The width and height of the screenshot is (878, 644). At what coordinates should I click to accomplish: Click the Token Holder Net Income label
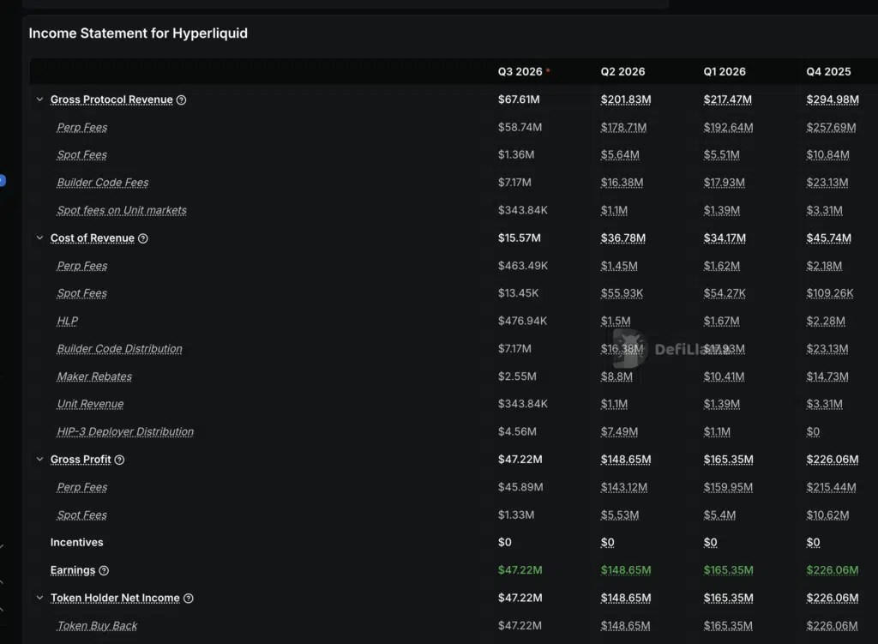coord(115,598)
